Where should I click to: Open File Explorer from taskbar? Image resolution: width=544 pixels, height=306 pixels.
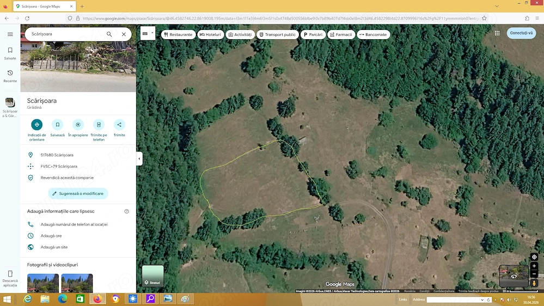45,299
